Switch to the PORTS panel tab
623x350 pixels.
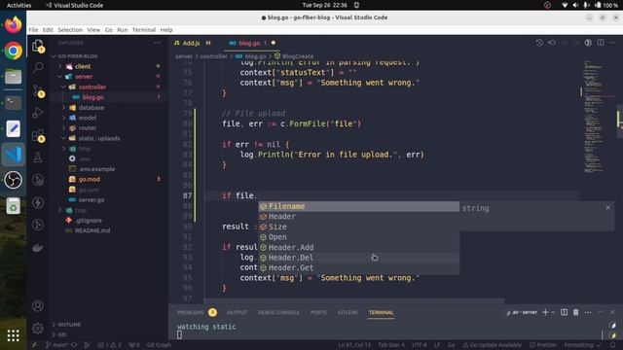[x=318, y=312]
